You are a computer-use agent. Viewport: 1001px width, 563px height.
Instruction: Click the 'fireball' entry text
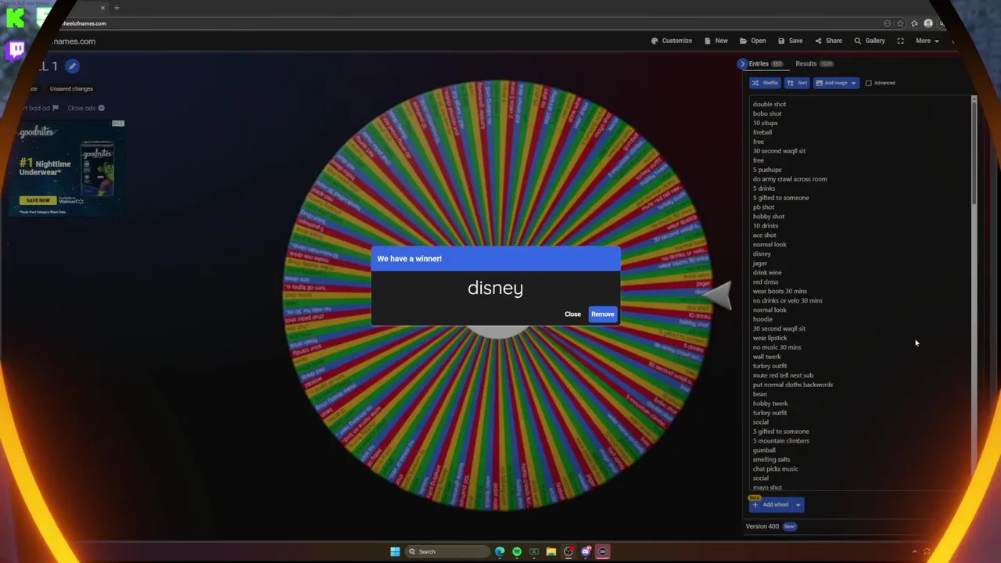(x=762, y=132)
